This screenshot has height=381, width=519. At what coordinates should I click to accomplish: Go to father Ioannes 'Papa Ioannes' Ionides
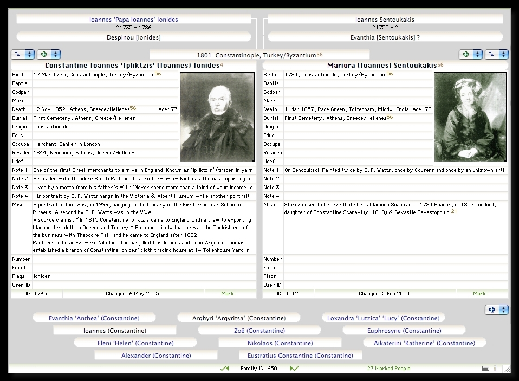(133, 20)
